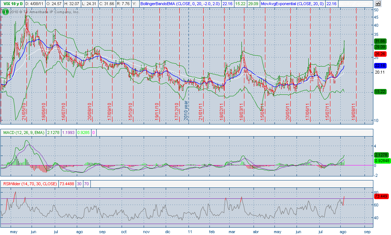Click the green 15.22 bubble on right axis

point(380,92)
